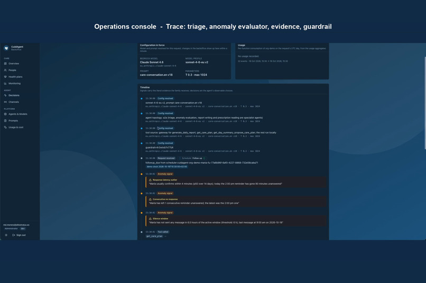
Task: Click Anomaly signal badge above Response latency outlier
Action: [165, 174]
